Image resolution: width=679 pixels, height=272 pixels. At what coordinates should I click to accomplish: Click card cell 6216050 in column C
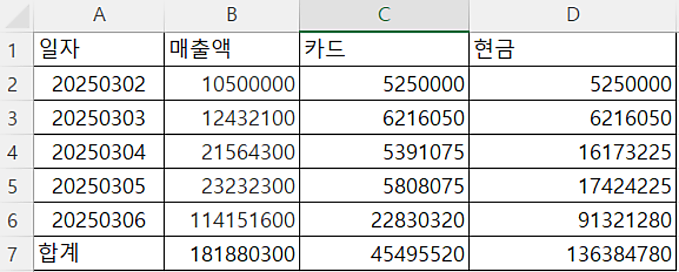(x=384, y=117)
